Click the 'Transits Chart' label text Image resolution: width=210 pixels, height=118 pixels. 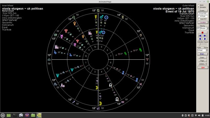click(187, 14)
